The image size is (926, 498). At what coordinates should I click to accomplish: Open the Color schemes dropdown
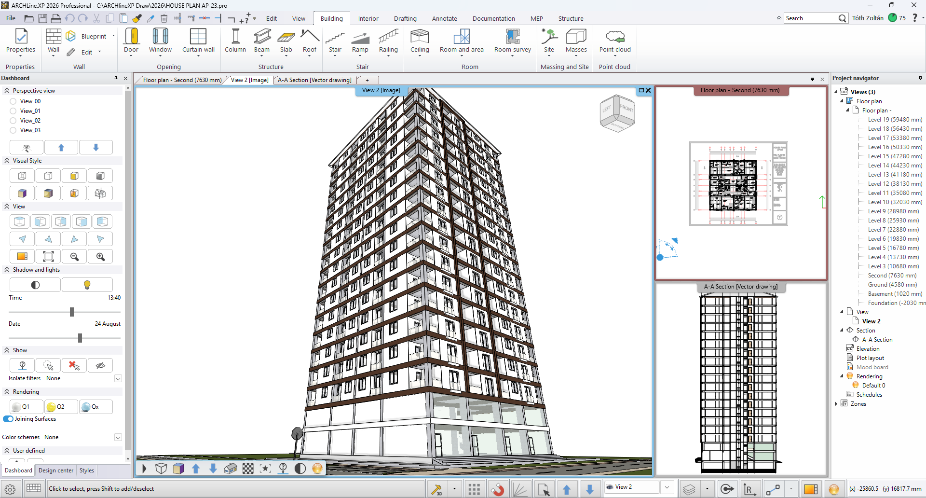pyautogui.click(x=118, y=438)
